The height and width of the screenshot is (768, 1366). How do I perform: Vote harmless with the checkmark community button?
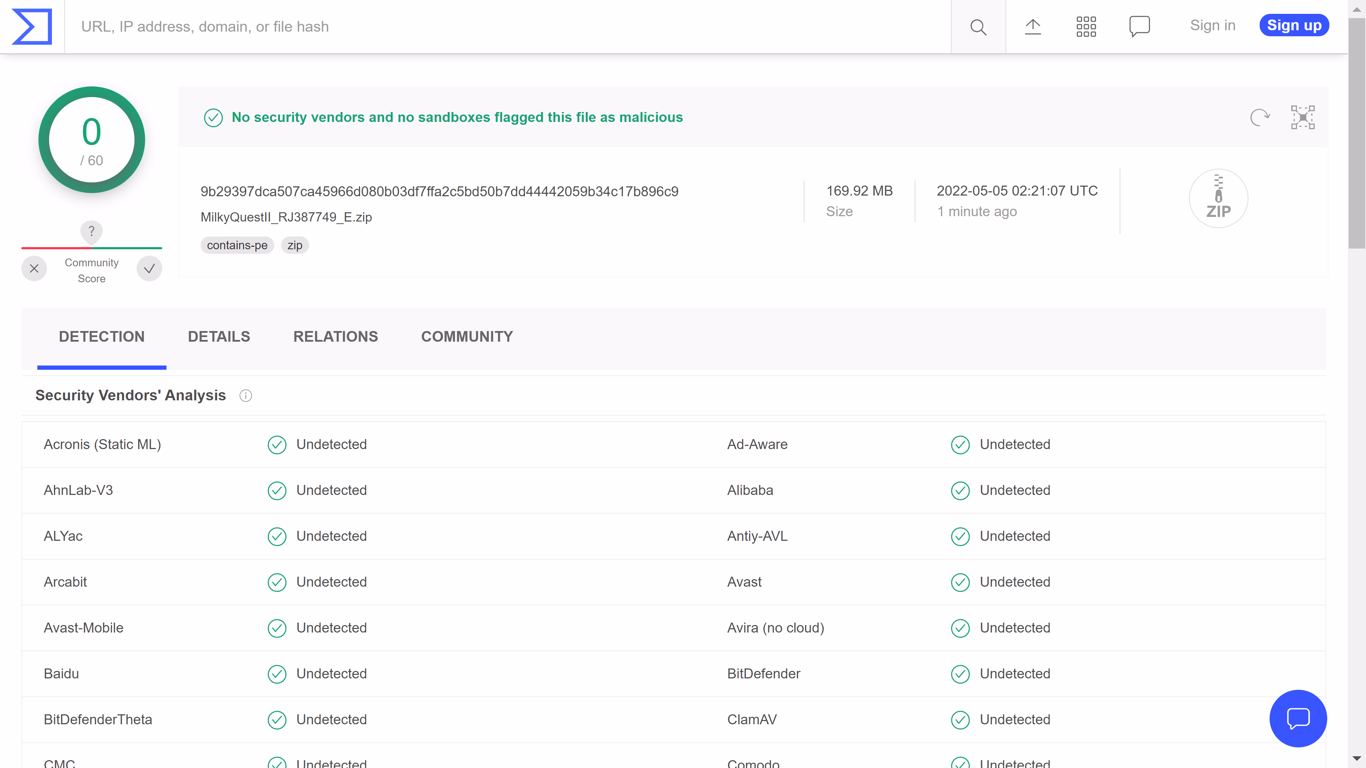(x=149, y=269)
